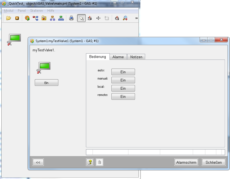Click the orange close panel icon

click(17, 18)
